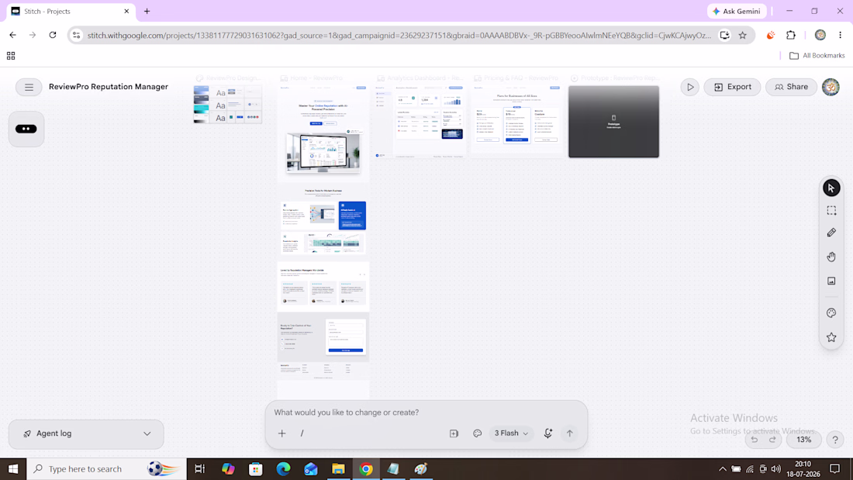Click the Share button
The height and width of the screenshot is (480, 853).
(791, 87)
